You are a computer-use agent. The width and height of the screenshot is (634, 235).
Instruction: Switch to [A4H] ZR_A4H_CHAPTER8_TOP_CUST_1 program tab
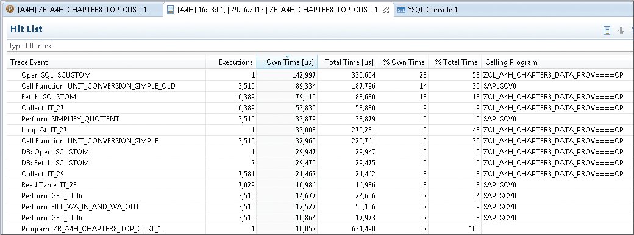pos(82,9)
